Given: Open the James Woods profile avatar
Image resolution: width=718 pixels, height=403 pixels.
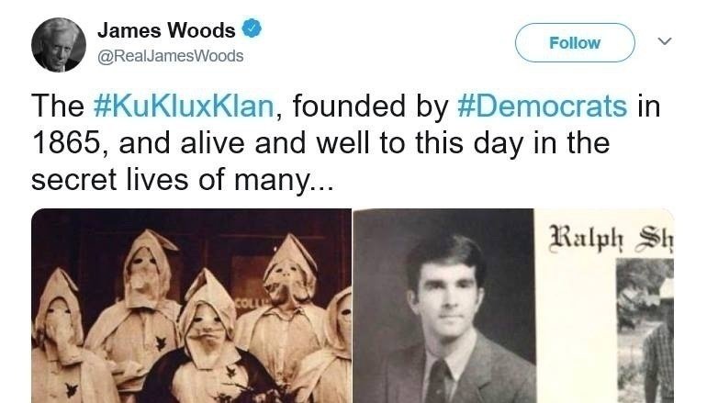Looking at the screenshot, I should tap(59, 45).
